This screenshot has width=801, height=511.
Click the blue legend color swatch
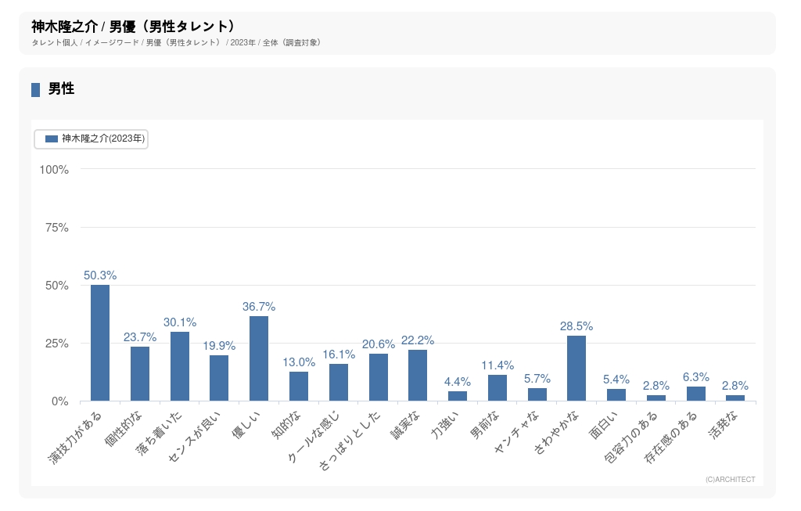coord(52,139)
